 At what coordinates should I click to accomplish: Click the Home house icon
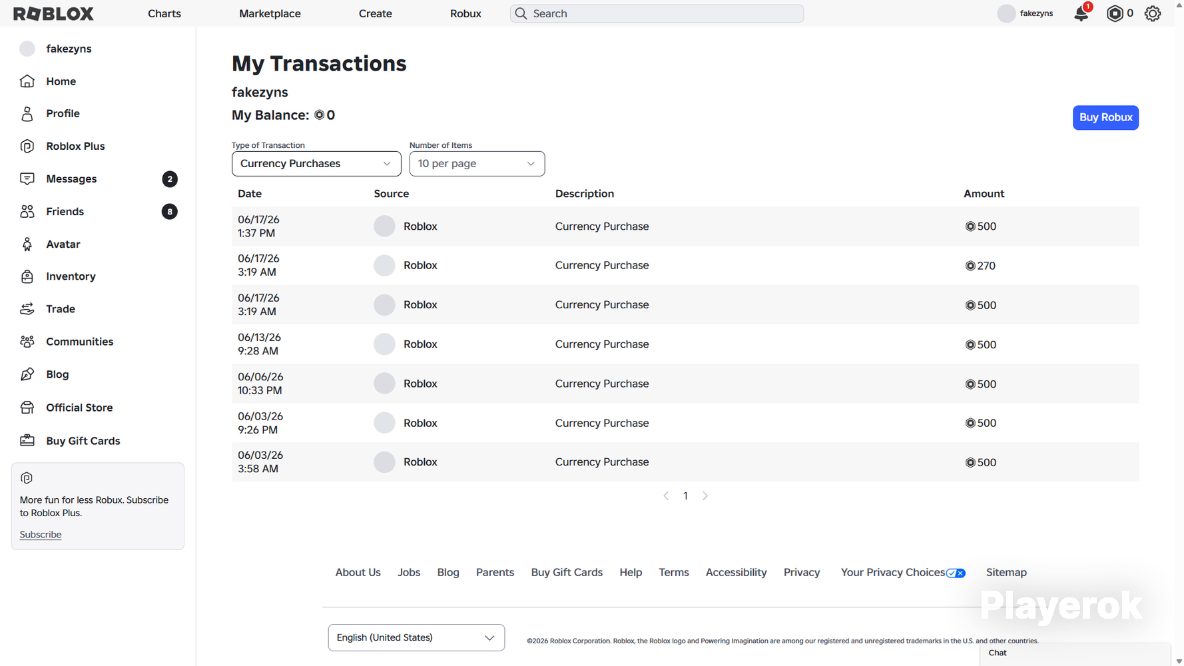pyautogui.click(x=27, y=81)
